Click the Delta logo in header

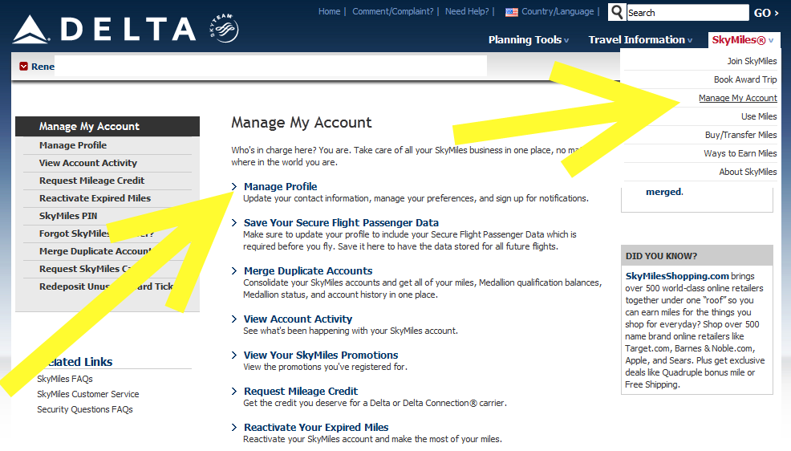tap(104, 29)
